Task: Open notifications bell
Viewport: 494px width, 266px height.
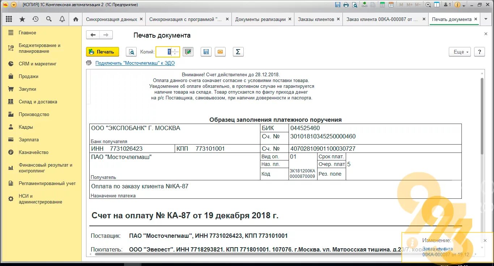Action: (x=62, y=19)
